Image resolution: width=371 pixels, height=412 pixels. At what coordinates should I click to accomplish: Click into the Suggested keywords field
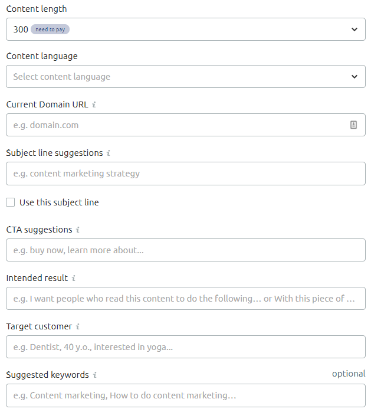[186, 395]
